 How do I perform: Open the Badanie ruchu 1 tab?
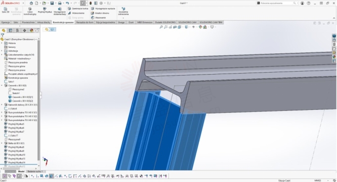(35, 171)
